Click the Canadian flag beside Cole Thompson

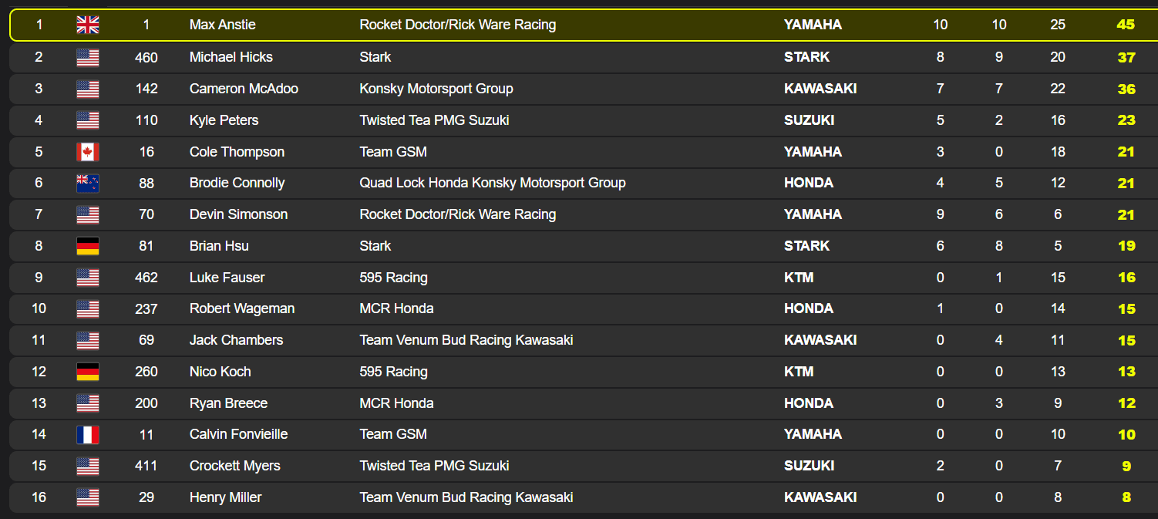point(88,152)
